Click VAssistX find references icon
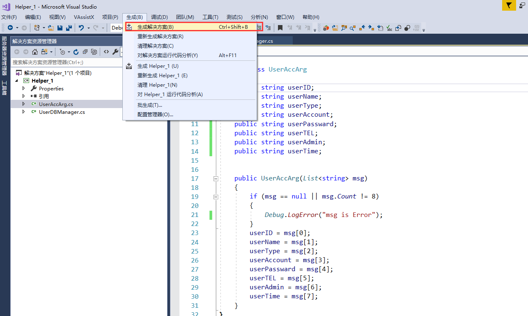This screenshot has height=316, width=528. pyautogui.click(x=353, y=28)
